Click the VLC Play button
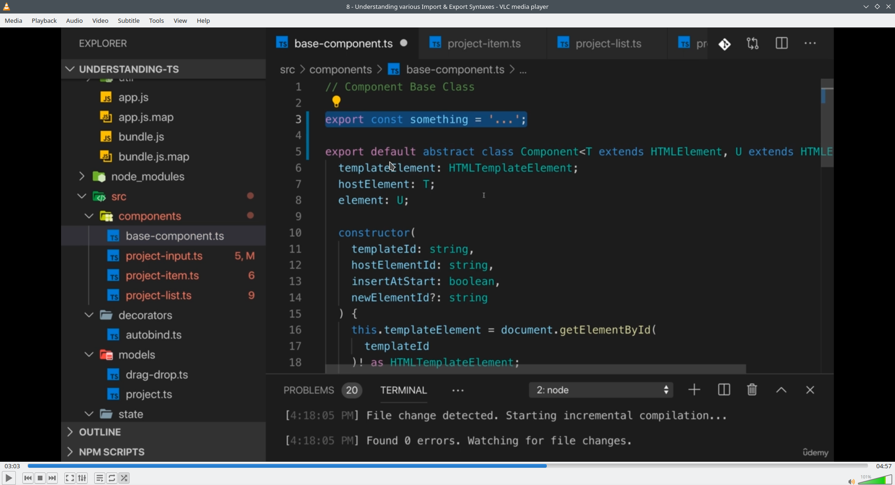Viewport: 895px width, 485px height. coord(8,478)
